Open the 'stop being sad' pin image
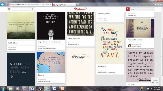 [x=51, y=26]
